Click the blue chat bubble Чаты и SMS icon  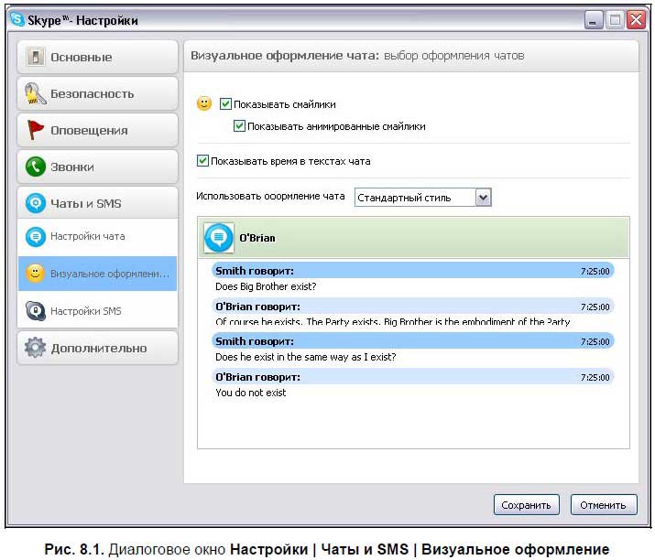(36, 203)
